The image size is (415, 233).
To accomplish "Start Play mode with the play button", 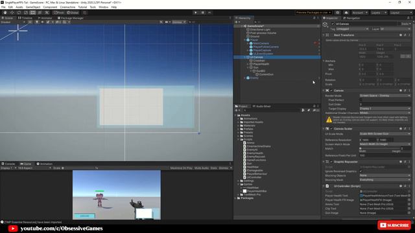I will [x=196, y=13].
